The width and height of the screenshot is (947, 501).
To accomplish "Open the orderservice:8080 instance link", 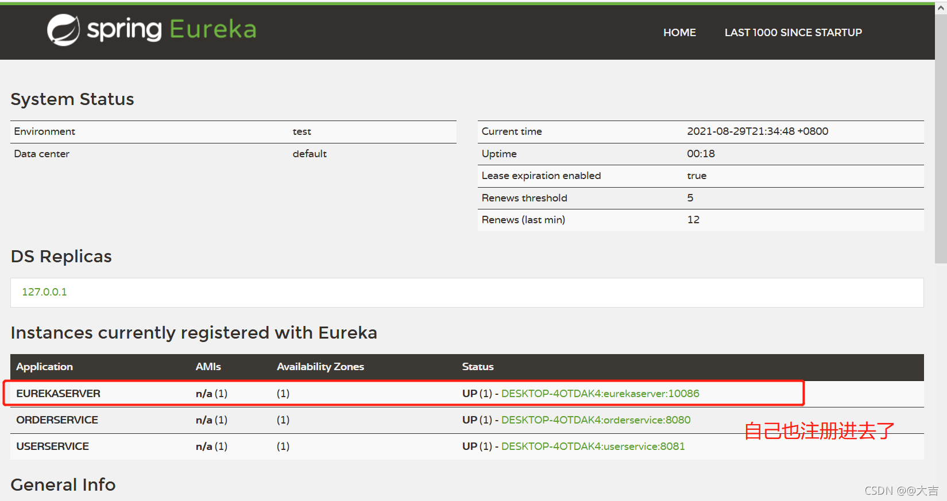I will point(596,420).
